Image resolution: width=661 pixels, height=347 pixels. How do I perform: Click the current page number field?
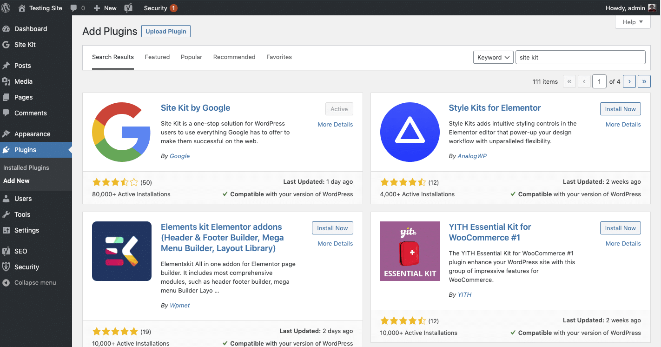pyautogui.click(x=600, y=81)
